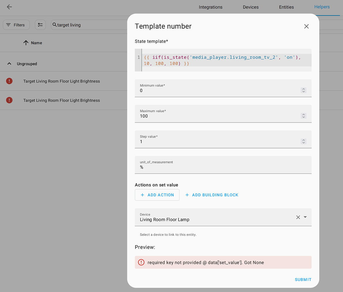Click the bulk selection checklist icon
Viewport: 343px width, 292px height.
point(40,25)
